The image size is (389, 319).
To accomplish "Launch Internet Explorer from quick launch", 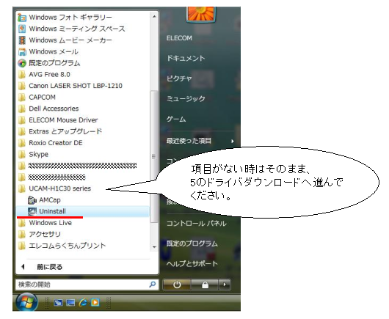I will pos(83,302).
